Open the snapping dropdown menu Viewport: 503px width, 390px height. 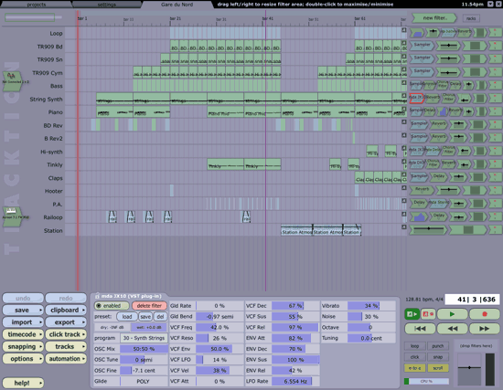(23, 346)
